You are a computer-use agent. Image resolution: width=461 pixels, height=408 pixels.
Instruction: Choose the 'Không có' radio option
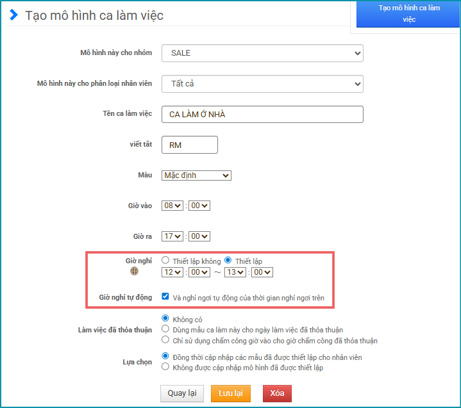point(165,318)
